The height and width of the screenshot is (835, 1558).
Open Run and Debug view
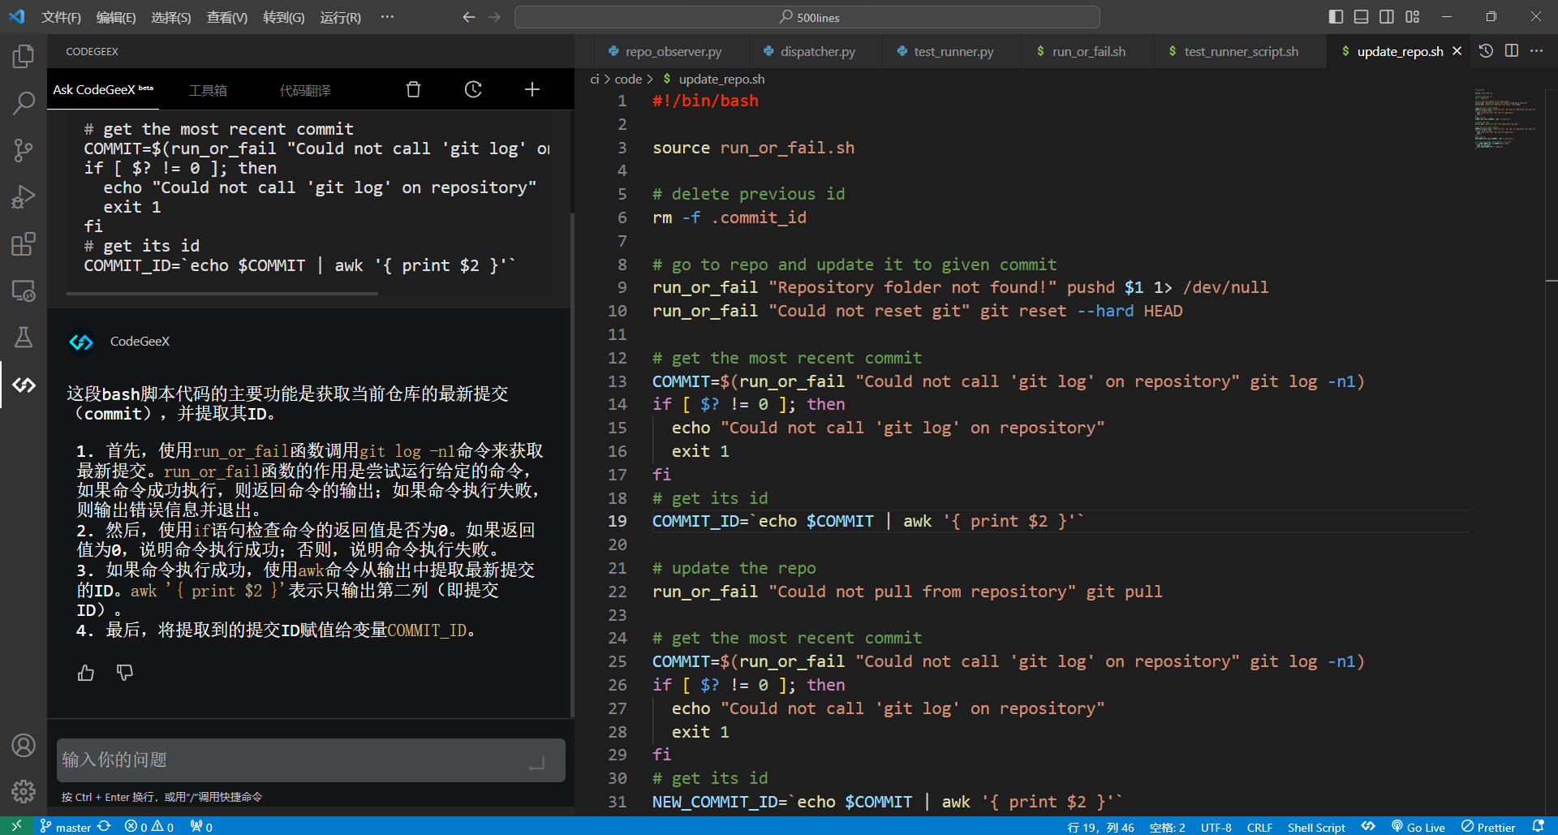(x=24, y=197)
